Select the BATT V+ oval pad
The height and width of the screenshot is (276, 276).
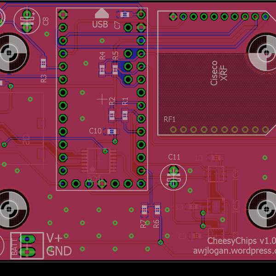click(27, 239)
